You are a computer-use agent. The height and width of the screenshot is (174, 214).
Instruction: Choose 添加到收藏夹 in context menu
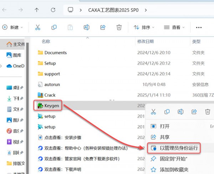point(180,170)
